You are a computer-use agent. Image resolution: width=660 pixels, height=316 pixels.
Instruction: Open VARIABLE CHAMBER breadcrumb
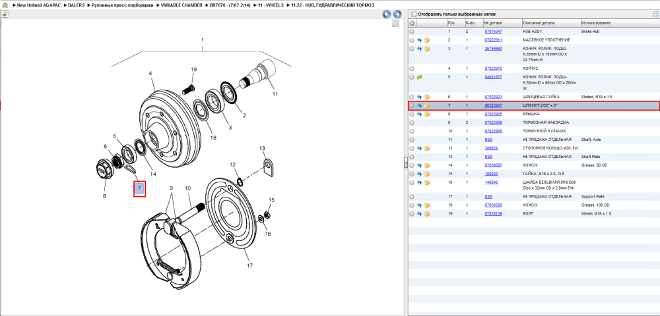(x=181, y=5)
